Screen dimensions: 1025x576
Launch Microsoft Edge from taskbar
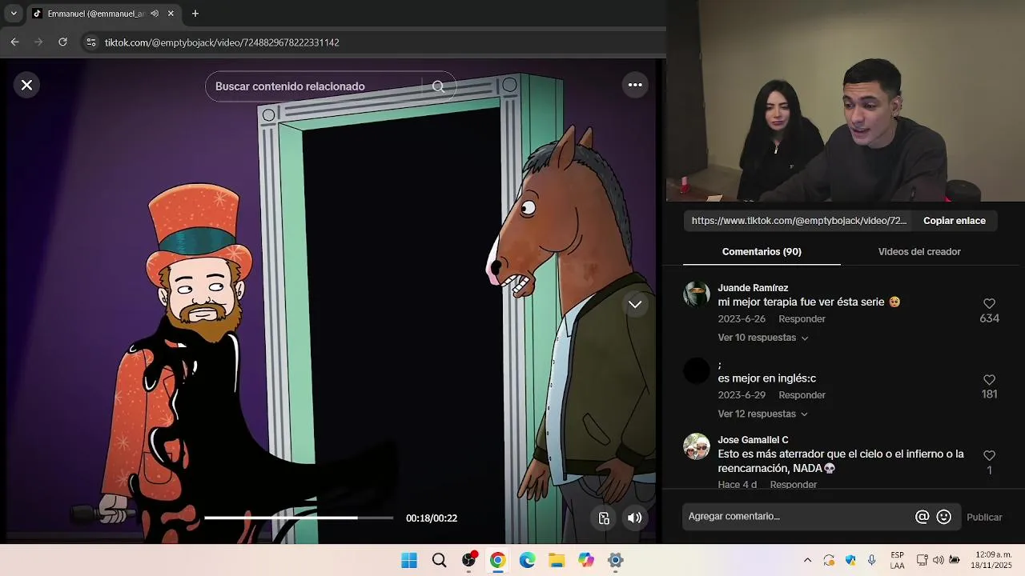[527, 560]
